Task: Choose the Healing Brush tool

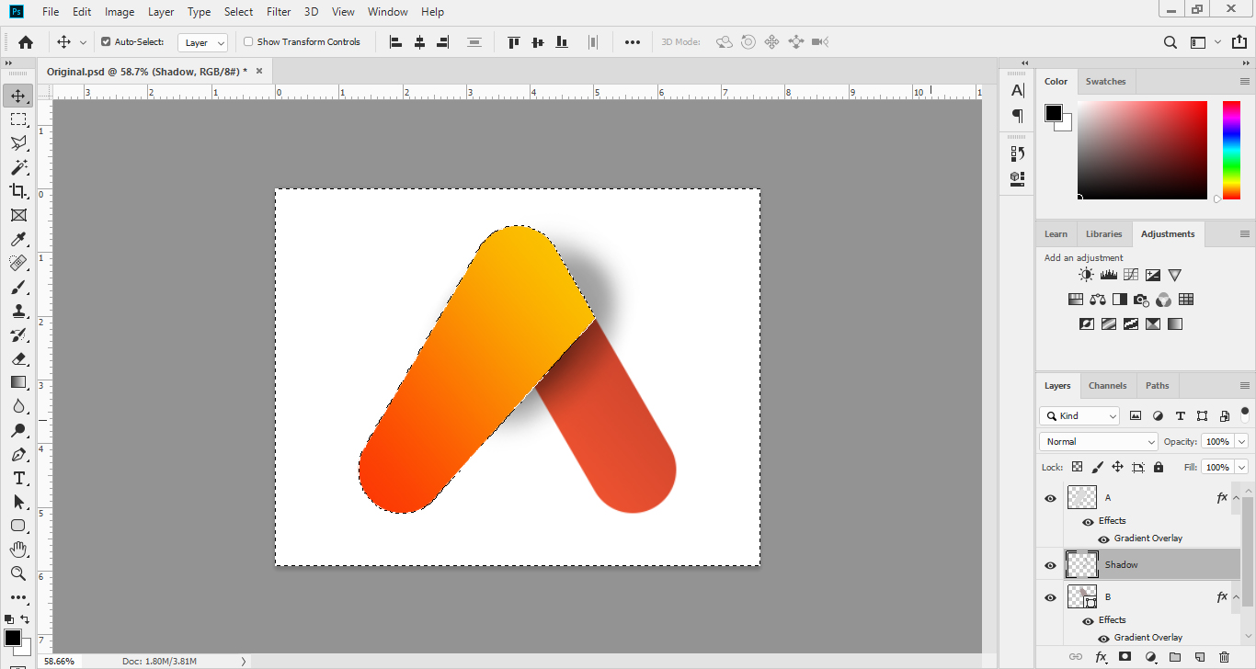Action: (18, 263)
